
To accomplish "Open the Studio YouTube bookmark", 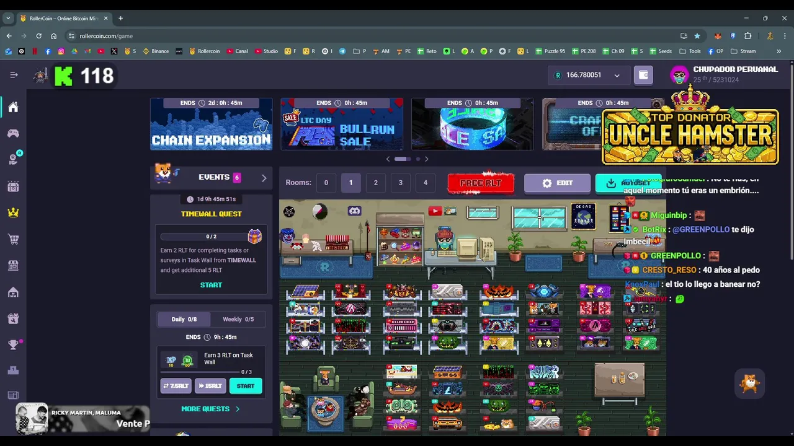I will 266,51.
